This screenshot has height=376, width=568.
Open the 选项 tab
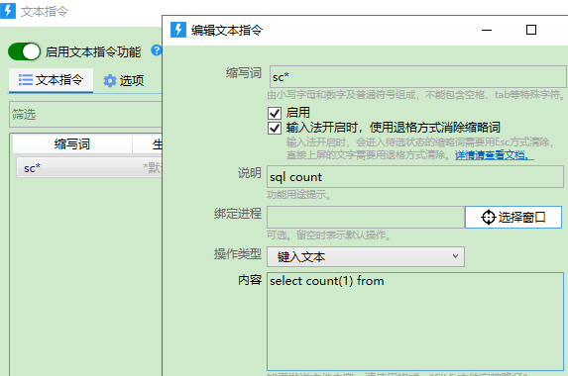(124, 80)
